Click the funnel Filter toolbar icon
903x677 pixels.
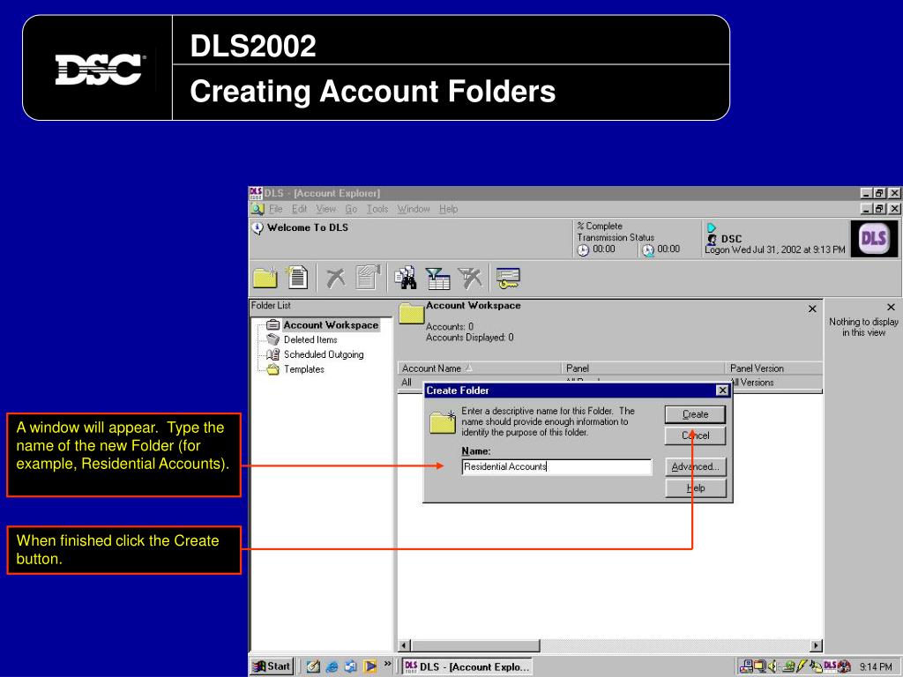click(437, 278)
